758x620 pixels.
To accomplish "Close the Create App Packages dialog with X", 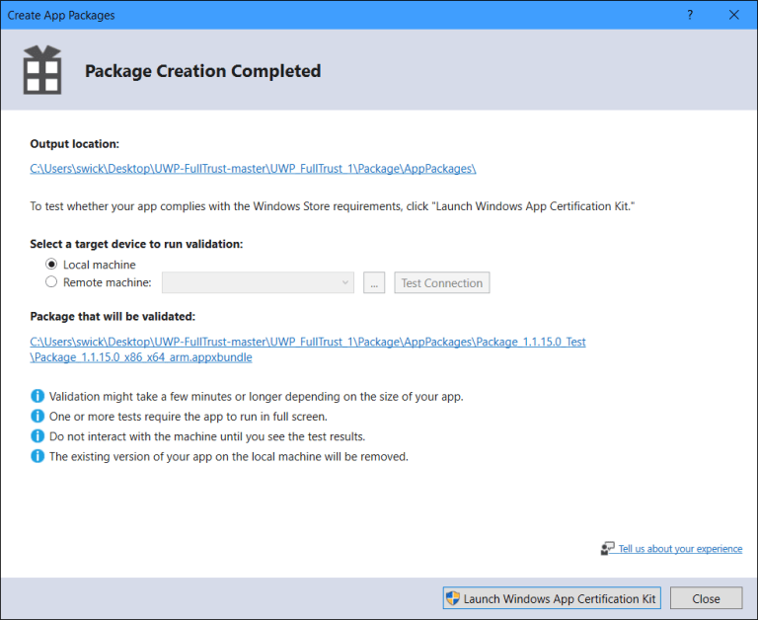I will pyautogui.click(x=734, y=15).
